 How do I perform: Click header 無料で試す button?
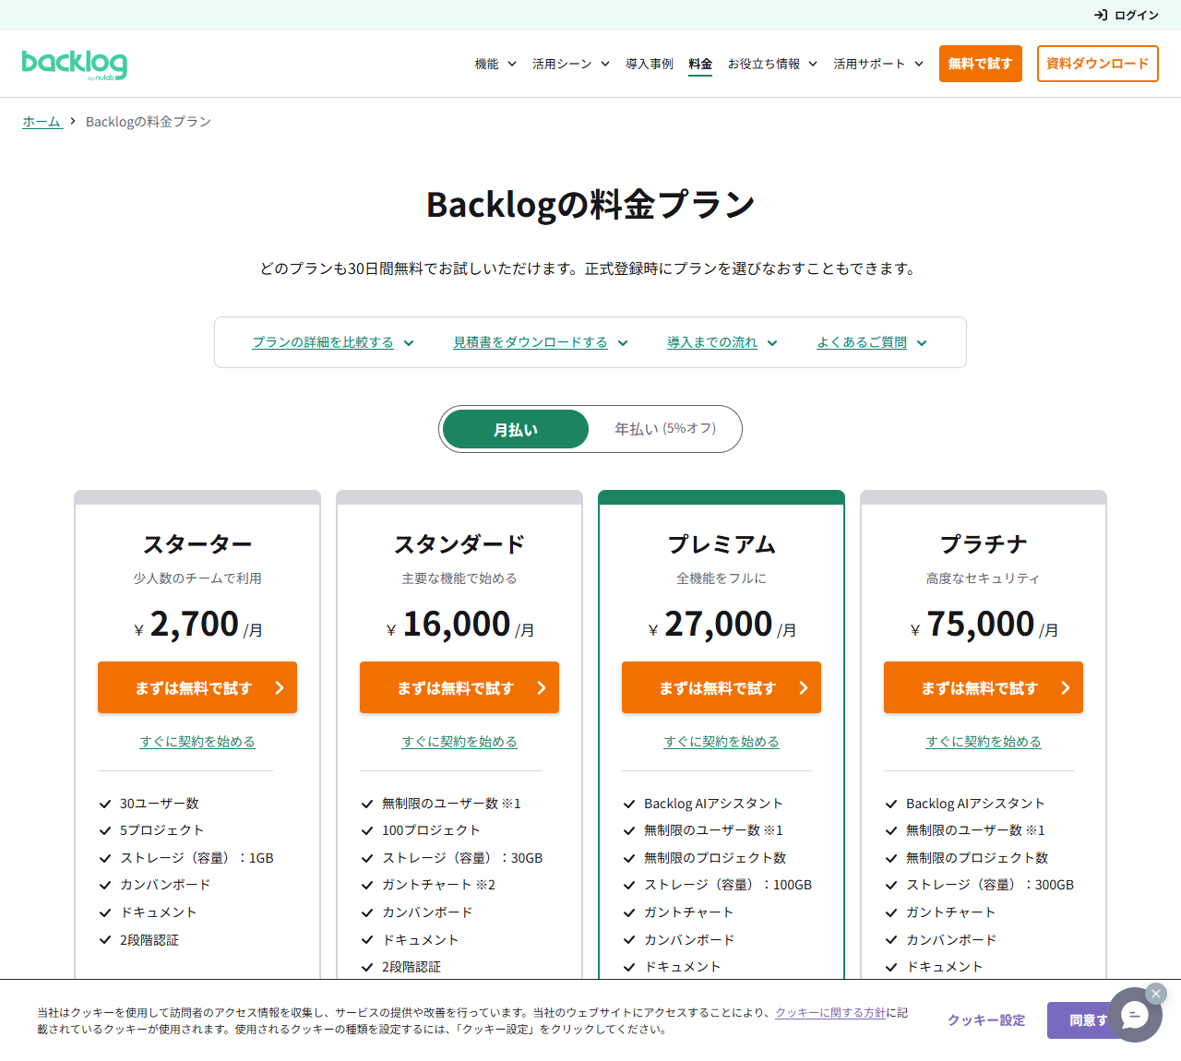point(980,64)
